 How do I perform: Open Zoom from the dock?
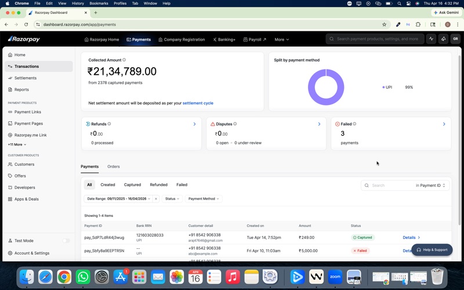(335, 277)
